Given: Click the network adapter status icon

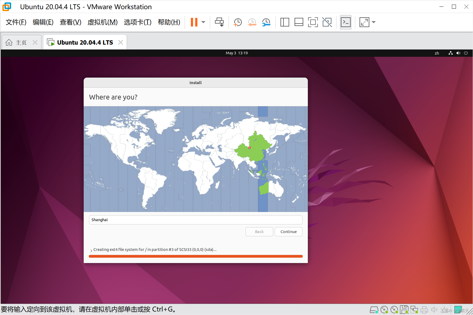Looking at the screenshot, I should tap(414, 310).
